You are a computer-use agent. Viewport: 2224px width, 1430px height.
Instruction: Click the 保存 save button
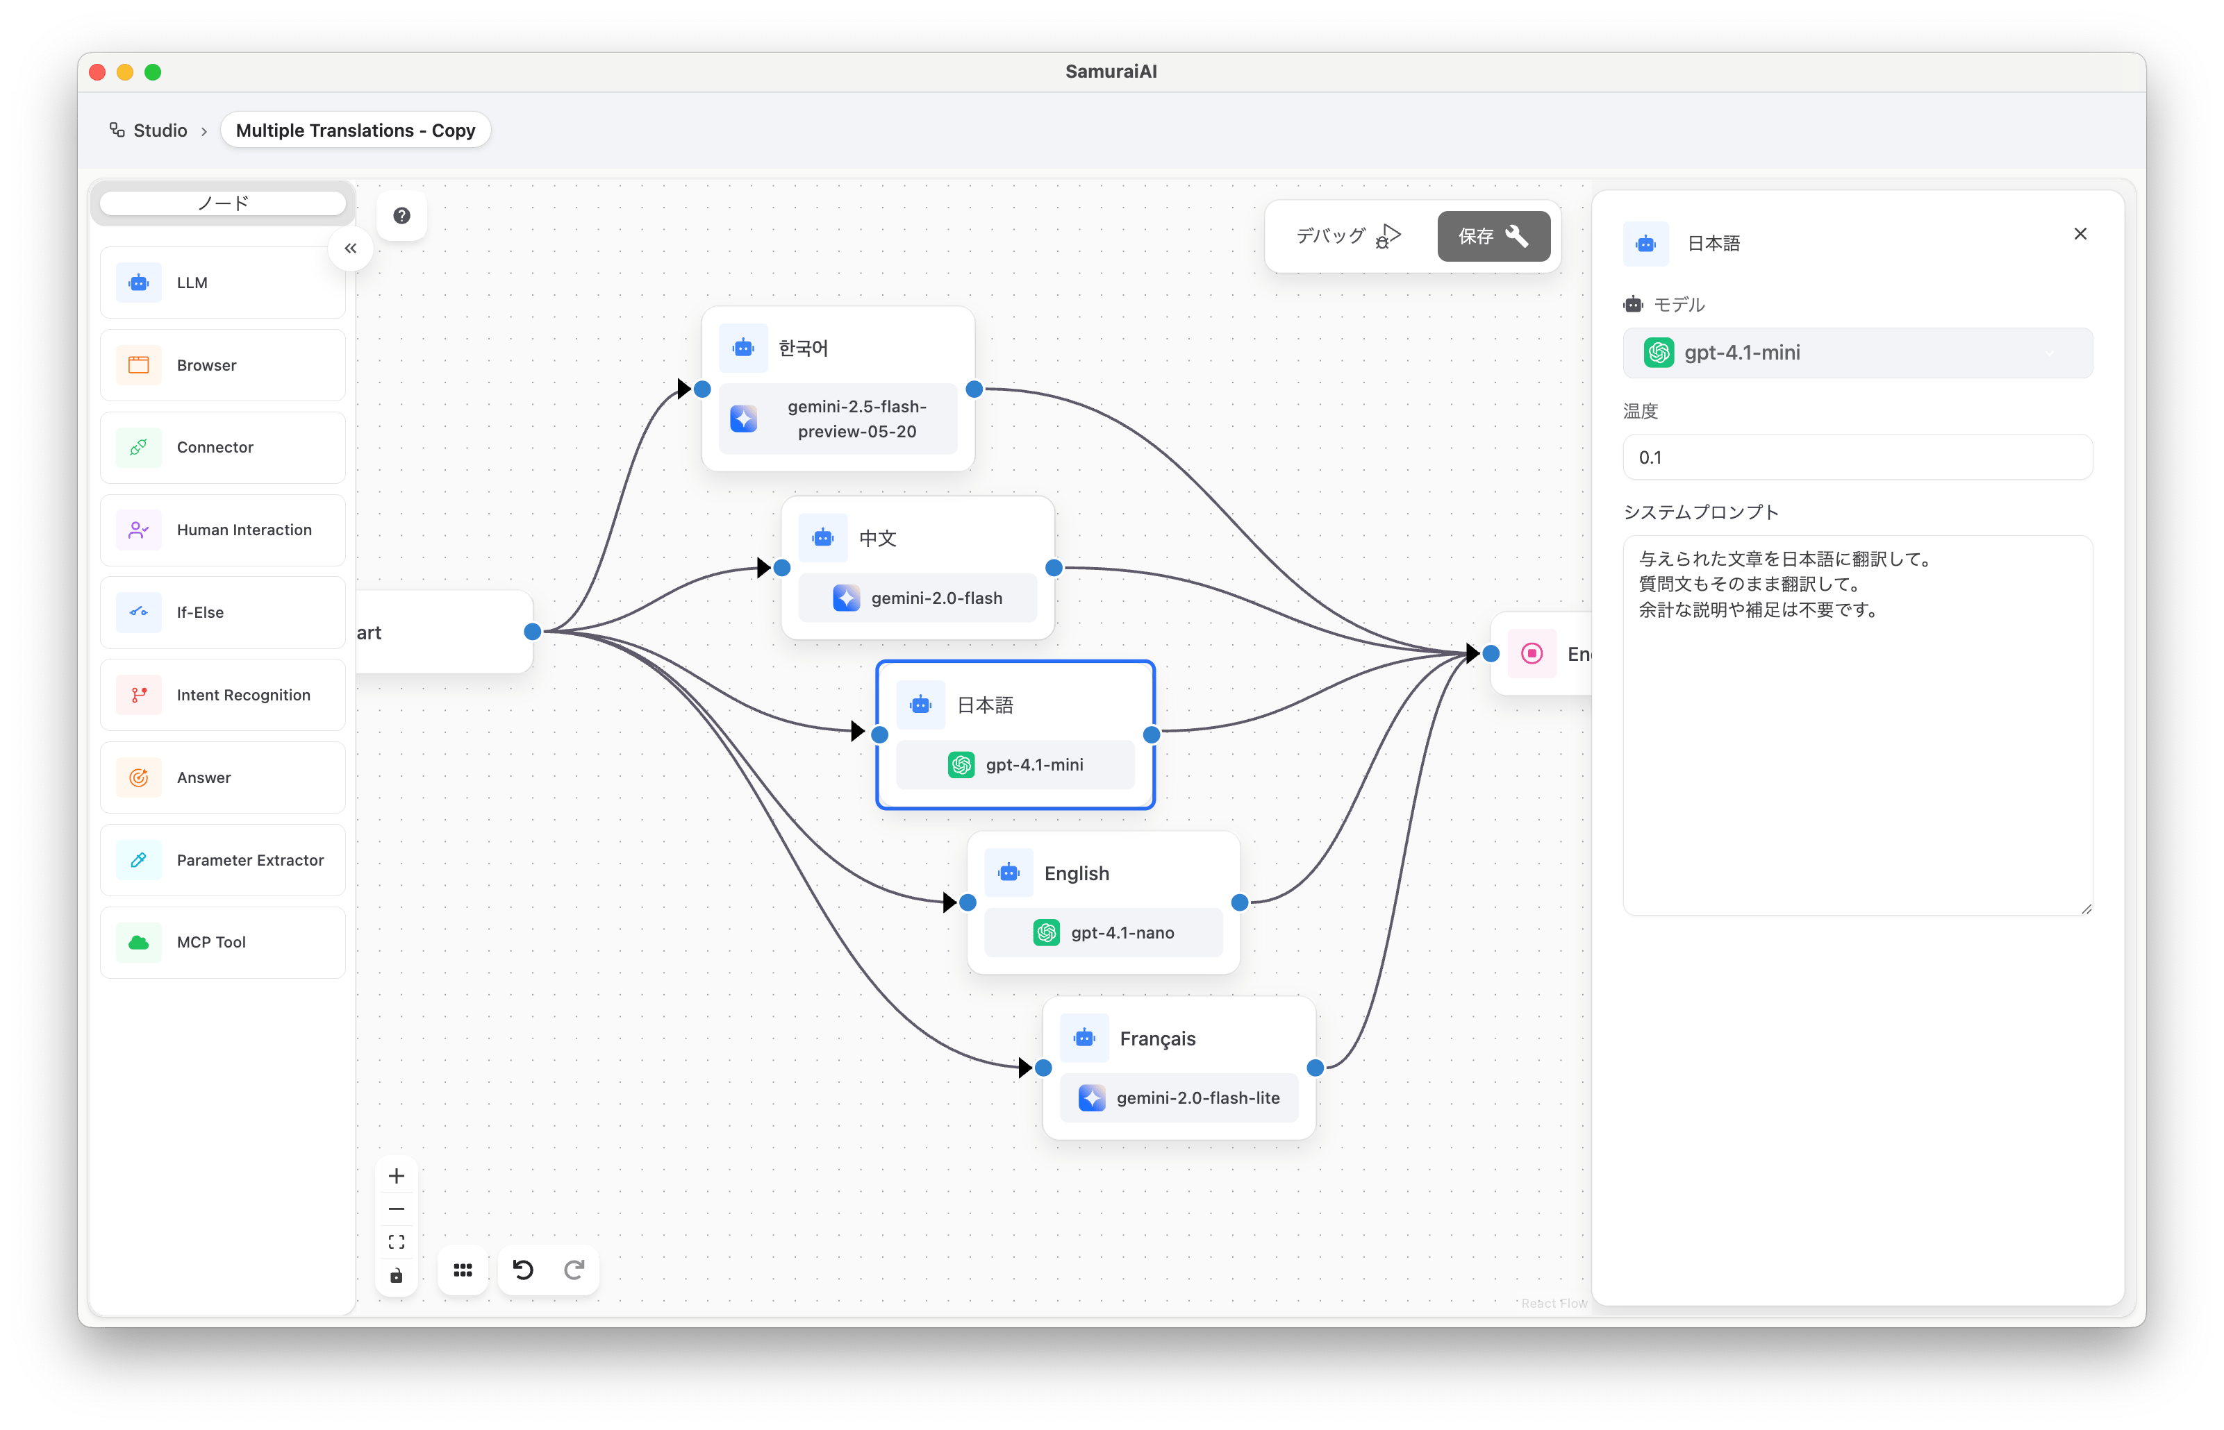pyautogui.click(x=1493, y=236)
